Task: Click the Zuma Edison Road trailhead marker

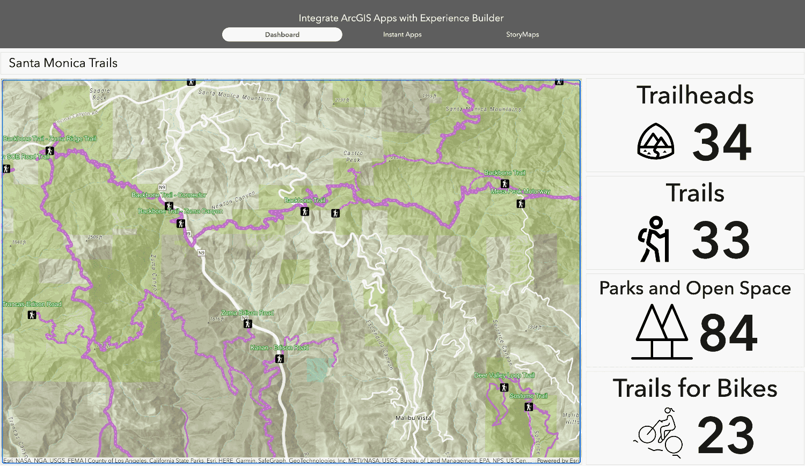Action: [247, 324]
